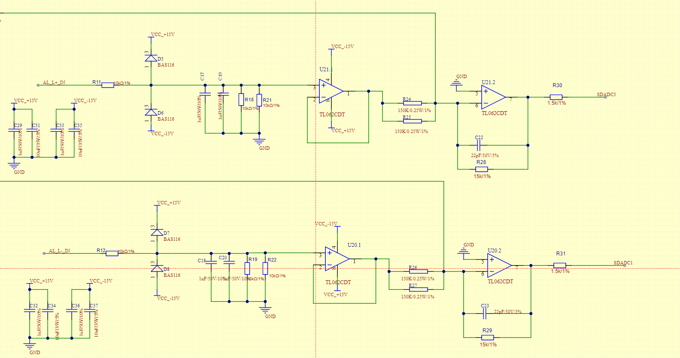The height and width of the screenshot is (358, 680).
Task: Pick resistor R25 symbol
Action: coord(413,121)
